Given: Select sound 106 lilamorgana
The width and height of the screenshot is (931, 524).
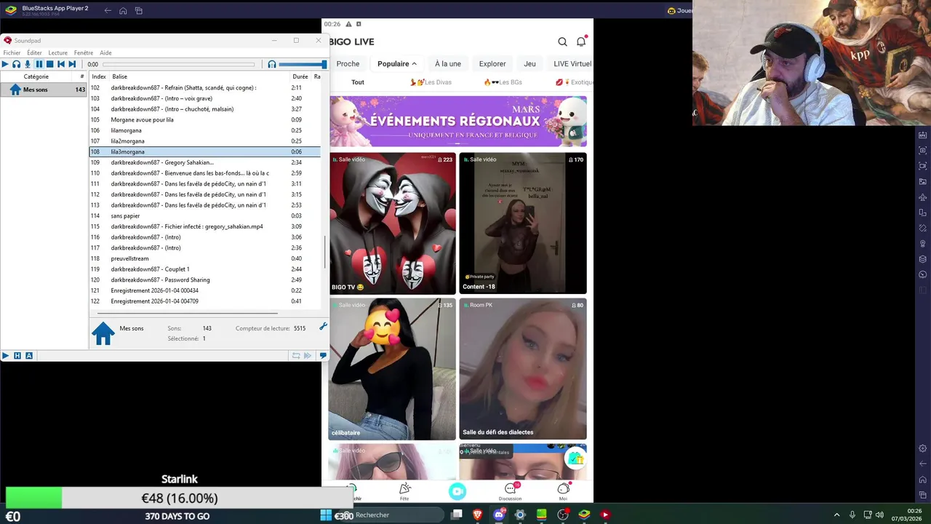Looking at the screenshot, I should (x=205, y=130).
